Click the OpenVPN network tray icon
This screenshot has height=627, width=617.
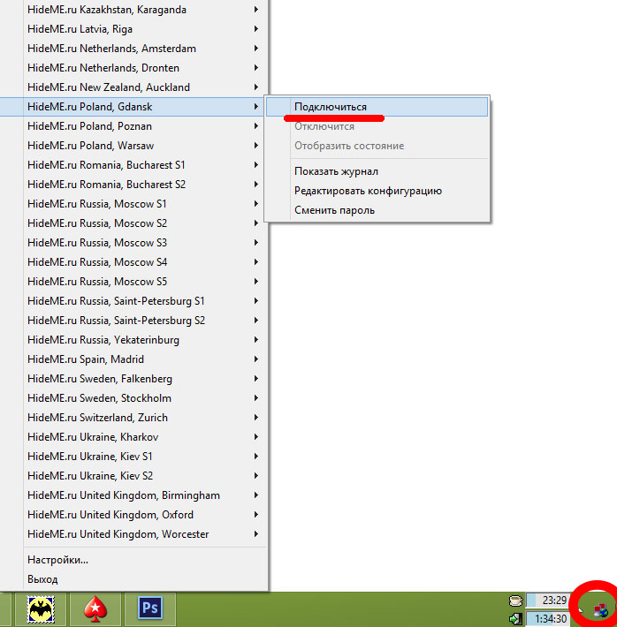(600, 610)
